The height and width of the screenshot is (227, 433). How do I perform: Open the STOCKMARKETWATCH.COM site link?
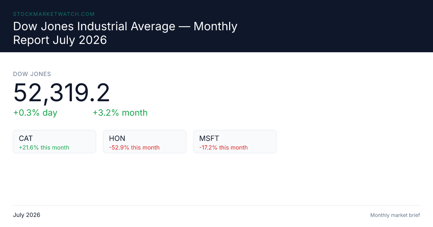54,14
